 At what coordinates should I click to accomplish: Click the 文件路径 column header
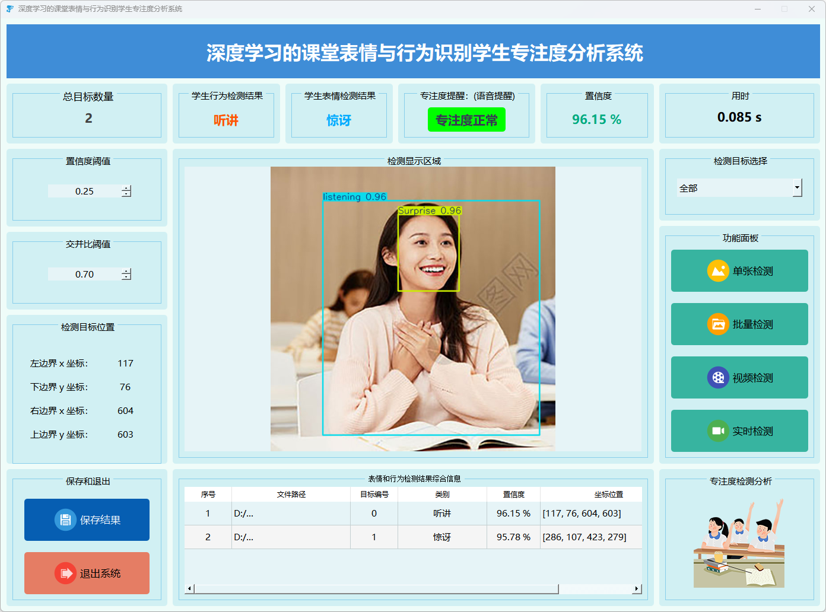pyautogui.click(x=291, y=495)
